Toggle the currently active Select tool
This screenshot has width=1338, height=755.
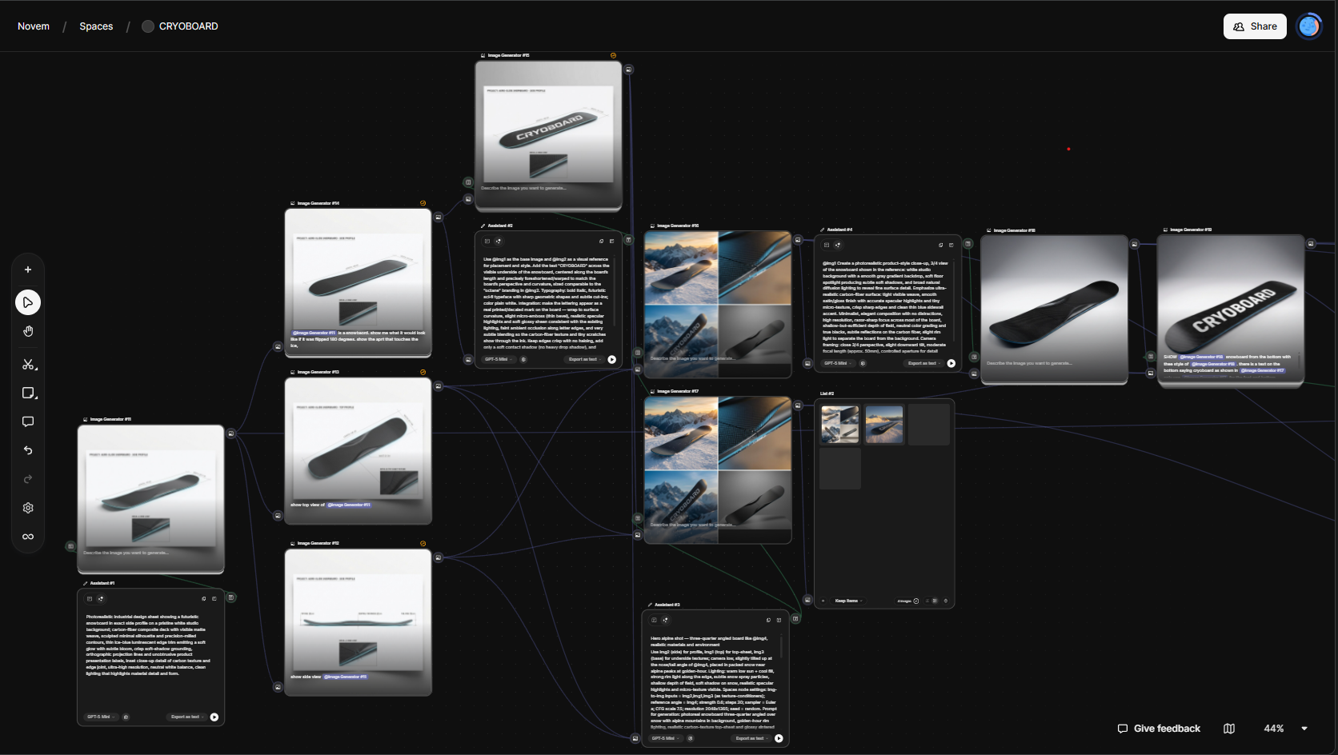28,302
